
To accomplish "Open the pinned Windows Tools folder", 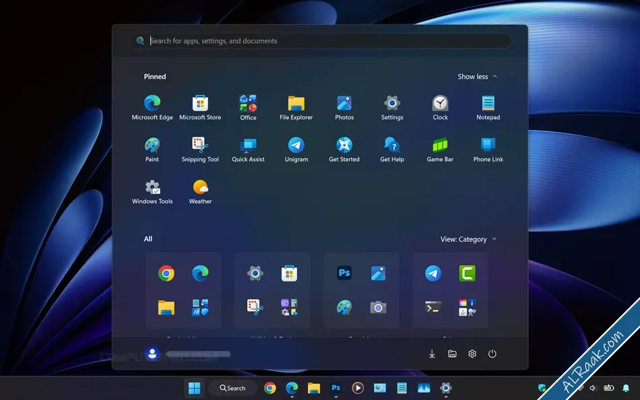I will click(x=152, y=191).
